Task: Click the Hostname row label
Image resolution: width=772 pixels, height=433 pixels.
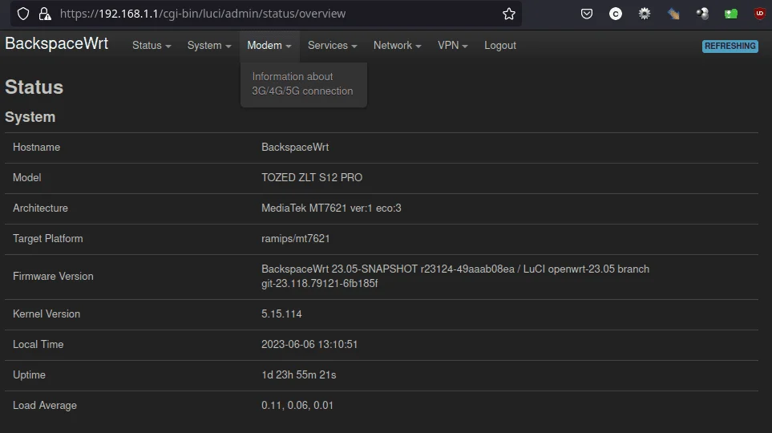Action: [36, 148]
